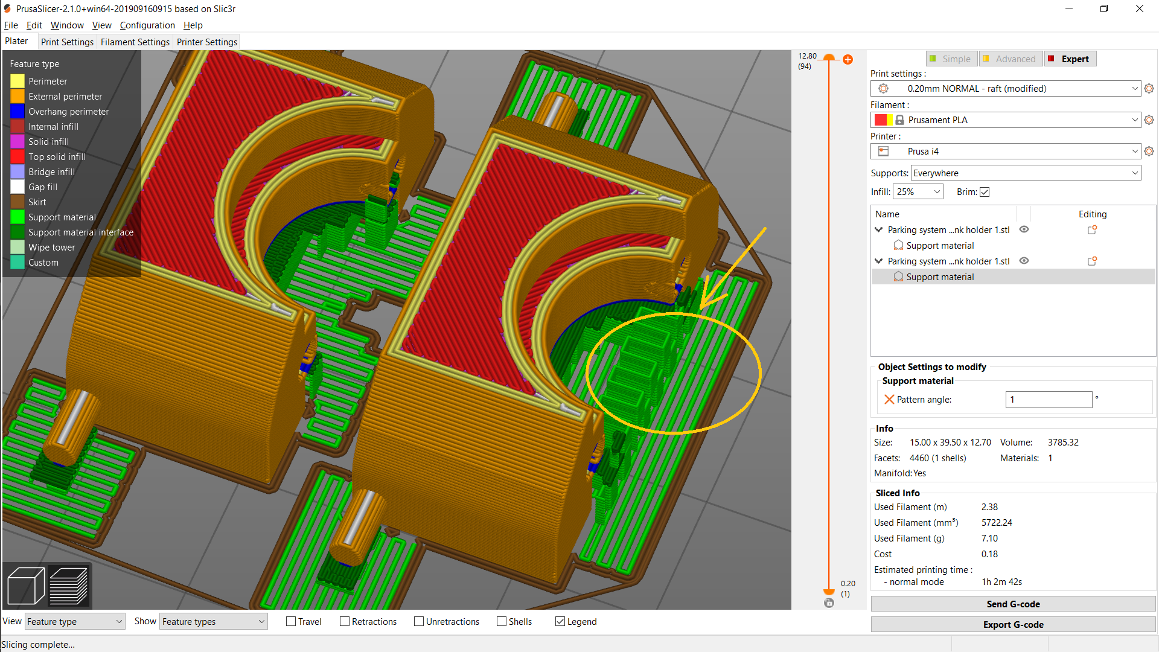This screenshot has width=1159, height=652.
Task: Click the filament lock icon
Action: (899, 120)
